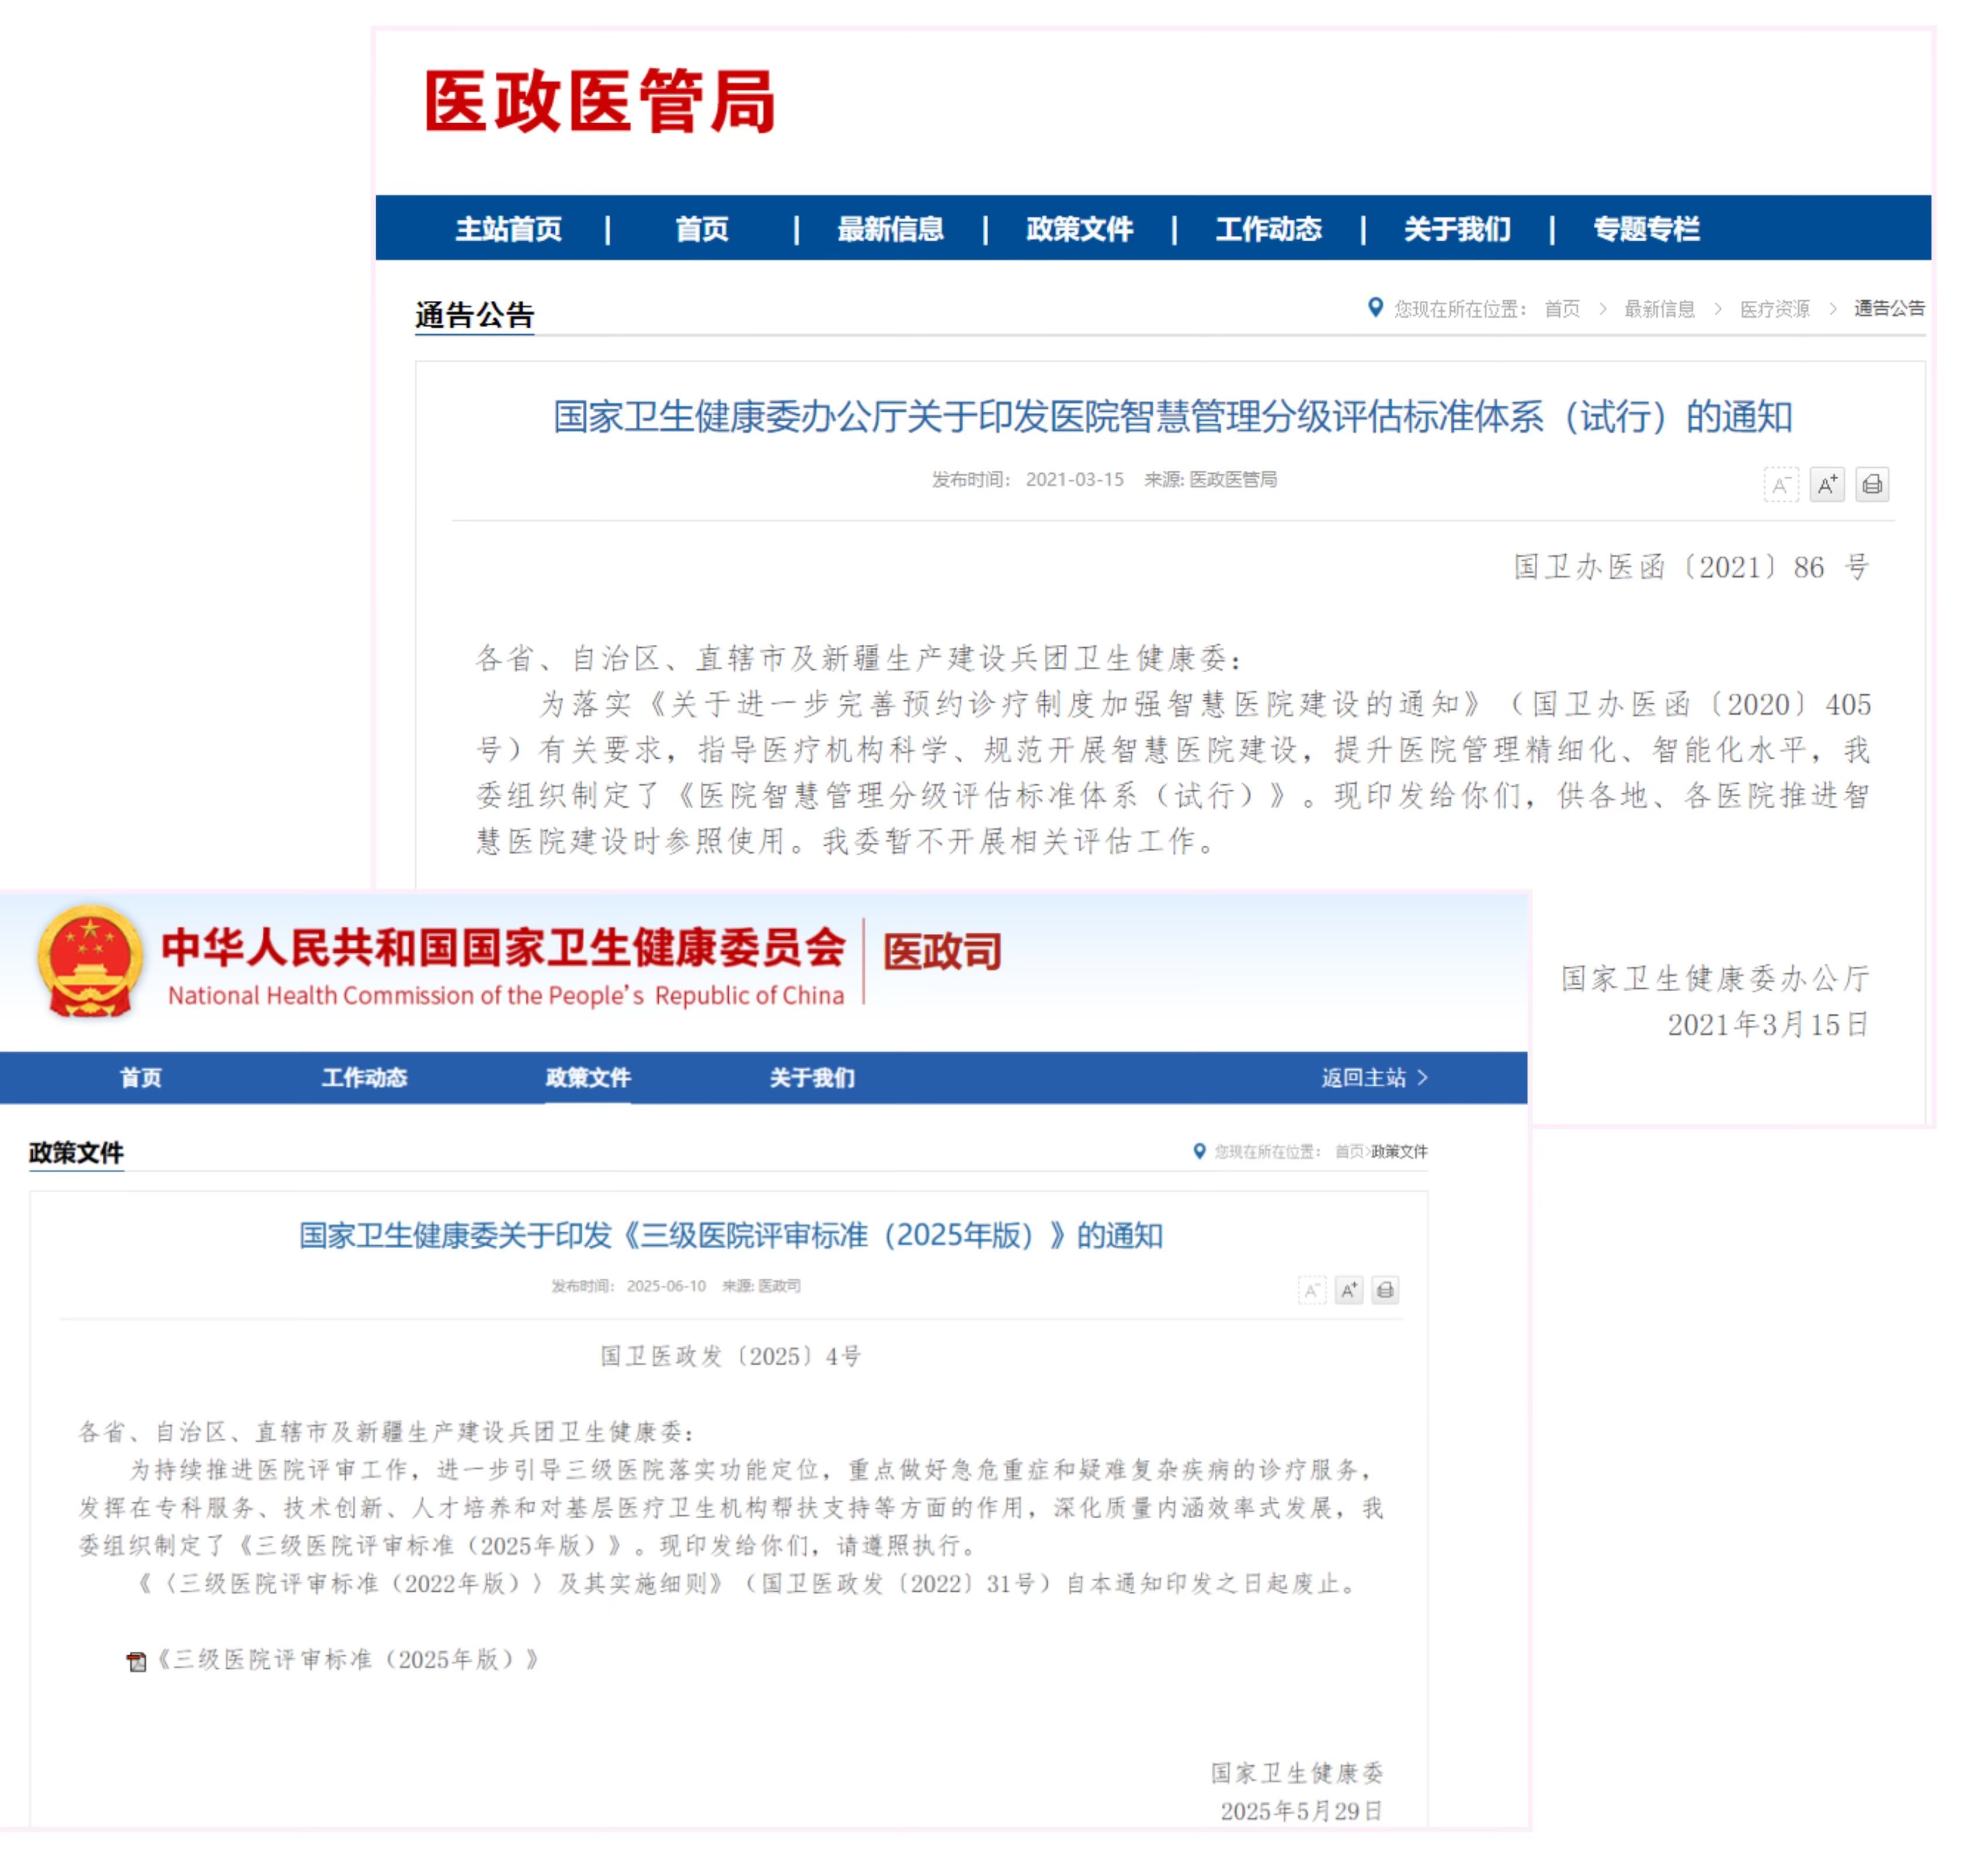Increase font size in 医政医管局 article toolbar

(x=1827, y=486)
